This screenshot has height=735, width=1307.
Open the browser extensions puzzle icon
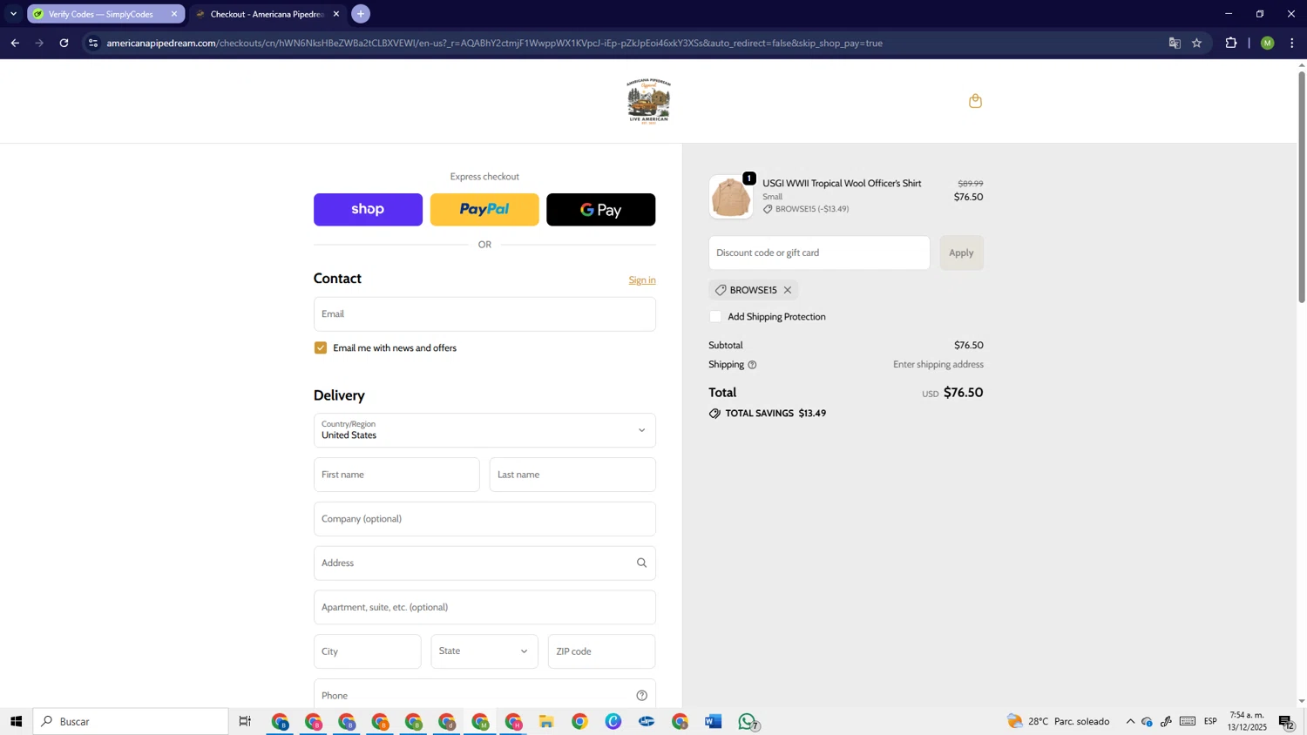coord(1230,43)
